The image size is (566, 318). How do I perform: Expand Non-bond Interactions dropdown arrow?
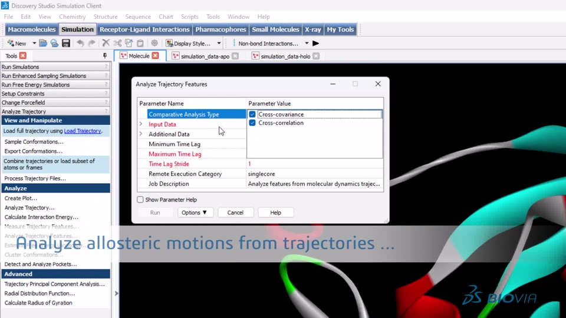click(307, 43)
